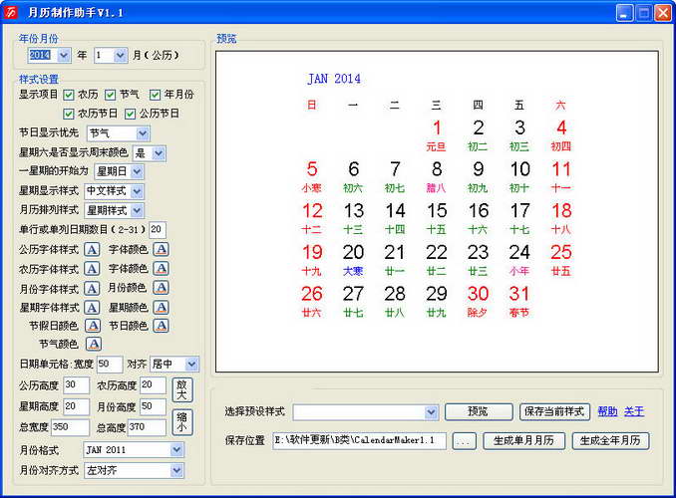Open the 节气颜色 picker icon

coord(94,344)
